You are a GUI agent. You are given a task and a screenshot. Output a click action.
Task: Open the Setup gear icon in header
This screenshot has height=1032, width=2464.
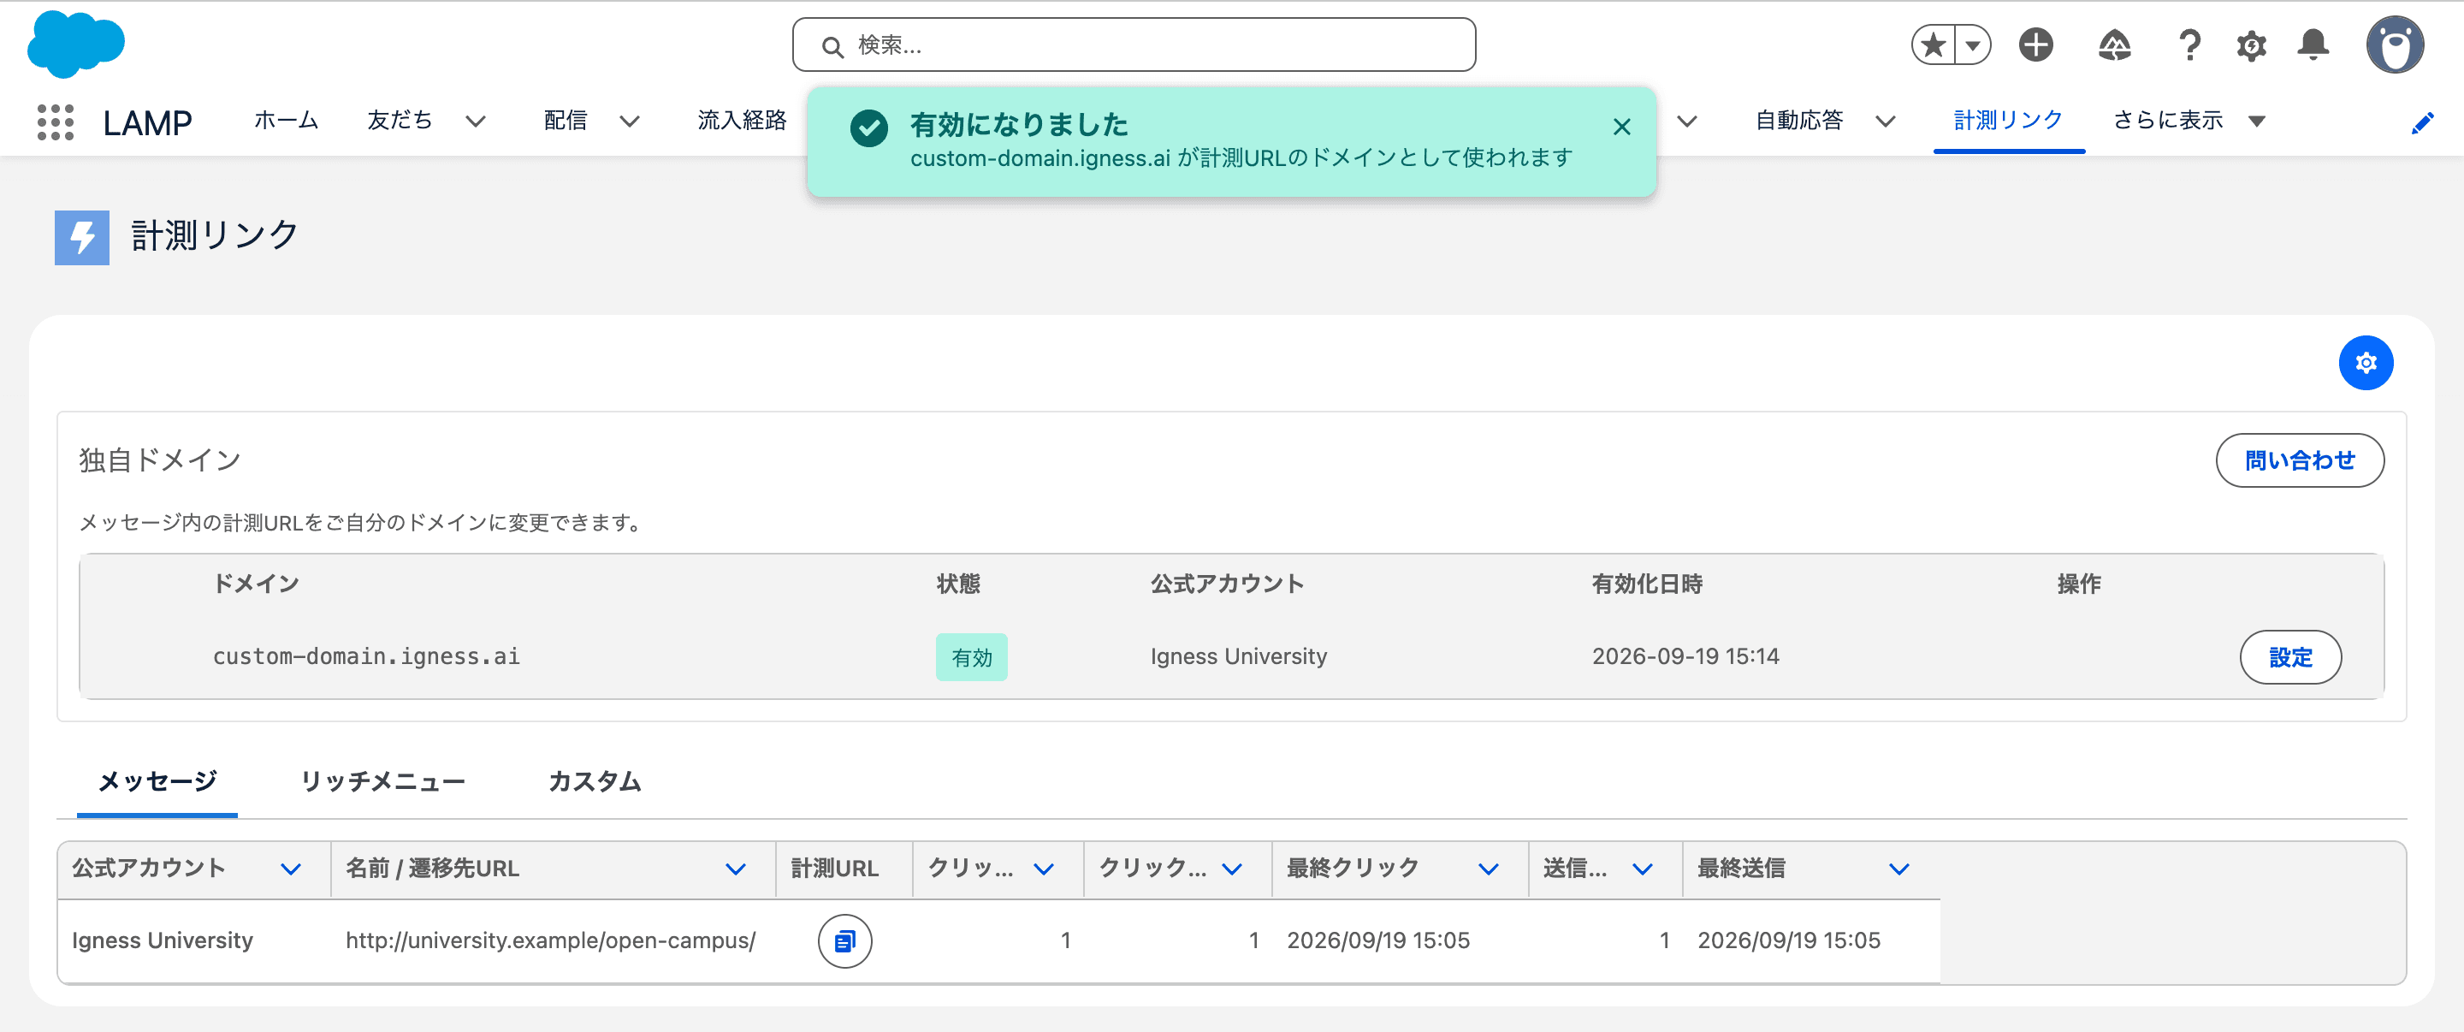coord(2251,45)
